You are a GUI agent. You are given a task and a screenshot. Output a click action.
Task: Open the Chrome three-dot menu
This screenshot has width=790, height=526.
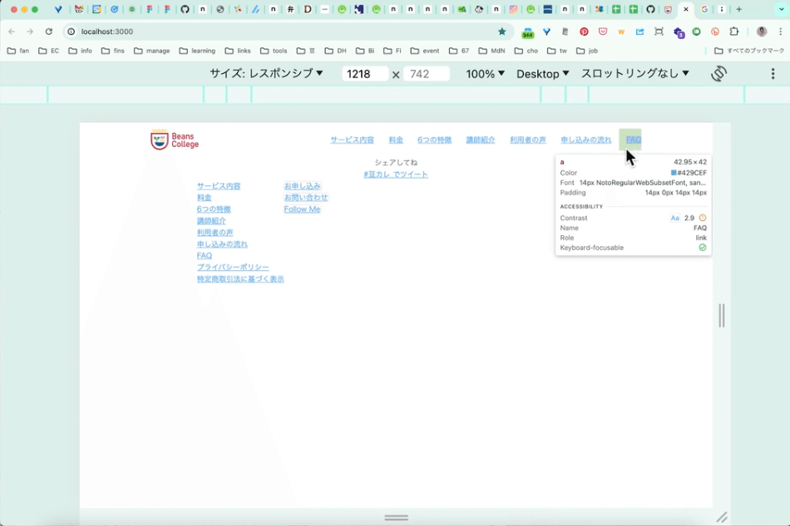point(780,32)
